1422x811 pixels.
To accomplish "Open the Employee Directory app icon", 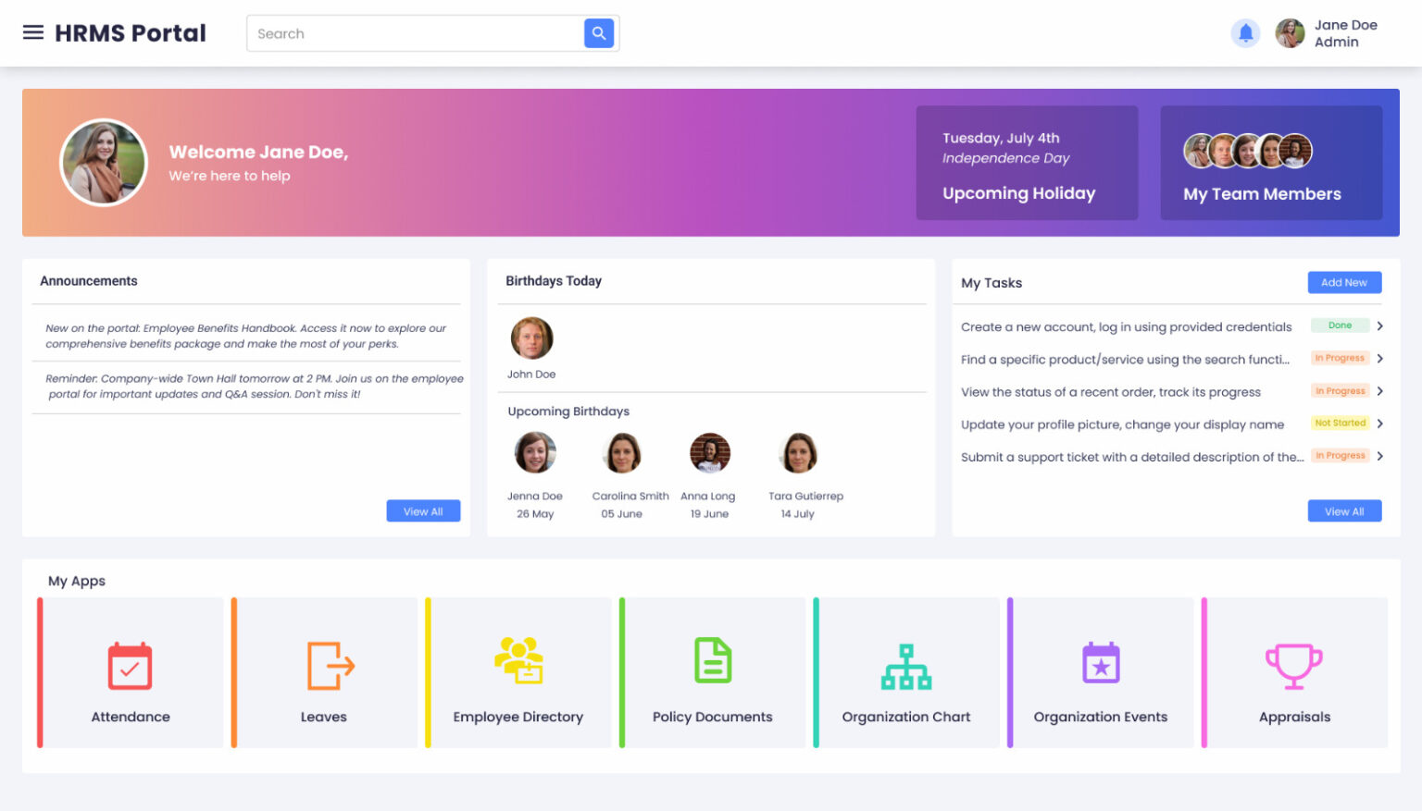I will 518,660.
